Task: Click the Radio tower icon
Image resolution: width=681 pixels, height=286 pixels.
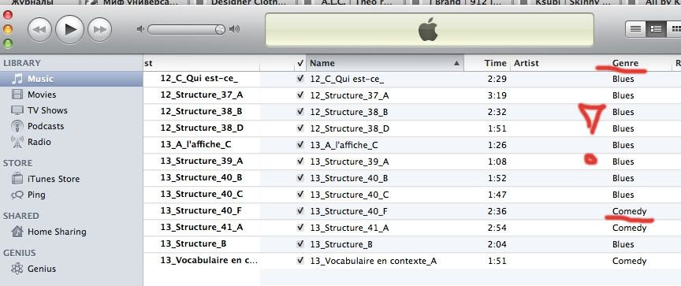Action: click(x=17, y=142)
